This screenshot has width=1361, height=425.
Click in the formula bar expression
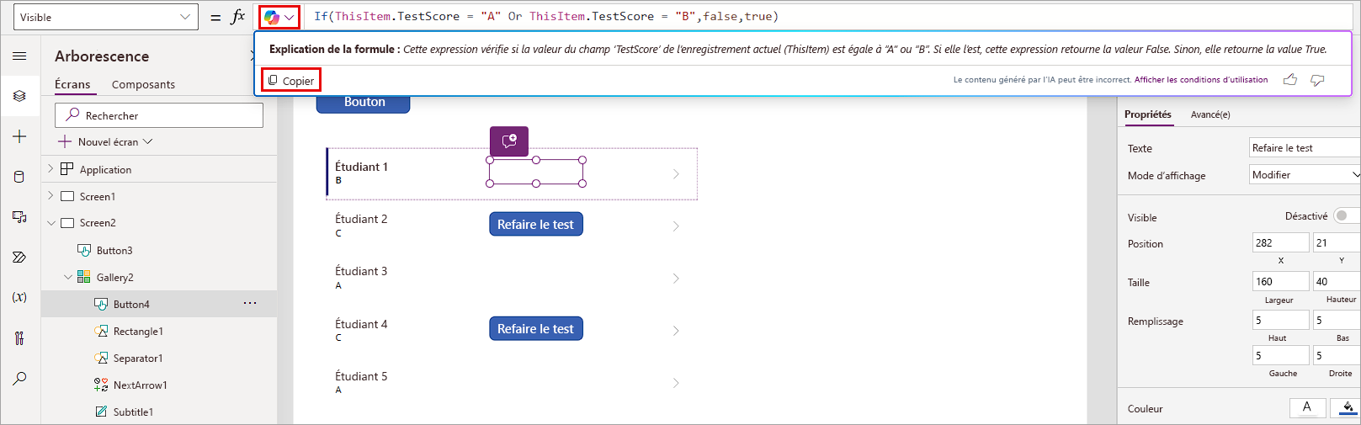click(545, 17)
